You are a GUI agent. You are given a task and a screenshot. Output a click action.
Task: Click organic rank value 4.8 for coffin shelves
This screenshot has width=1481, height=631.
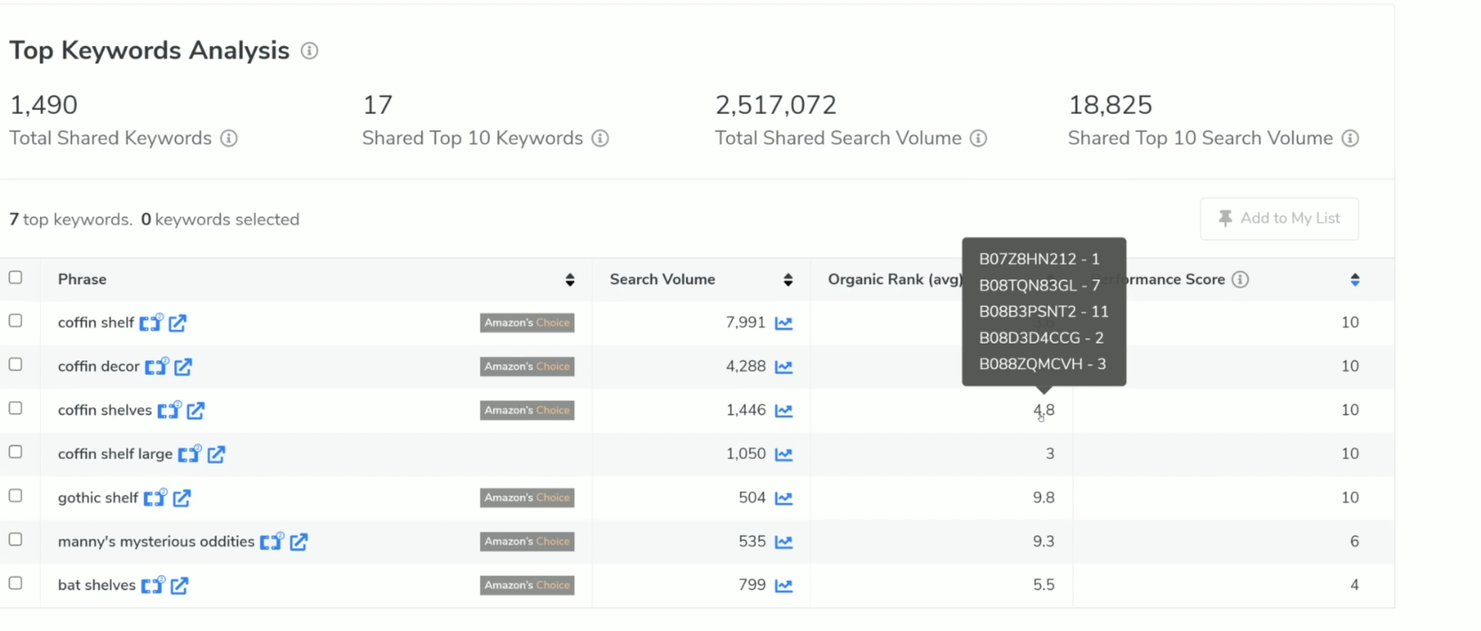coord(1044,410)
